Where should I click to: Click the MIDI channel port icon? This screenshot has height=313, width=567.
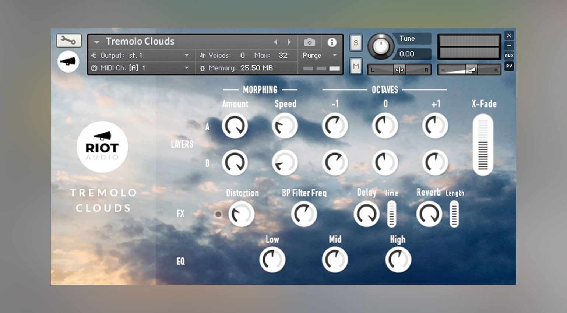[94, 68]
